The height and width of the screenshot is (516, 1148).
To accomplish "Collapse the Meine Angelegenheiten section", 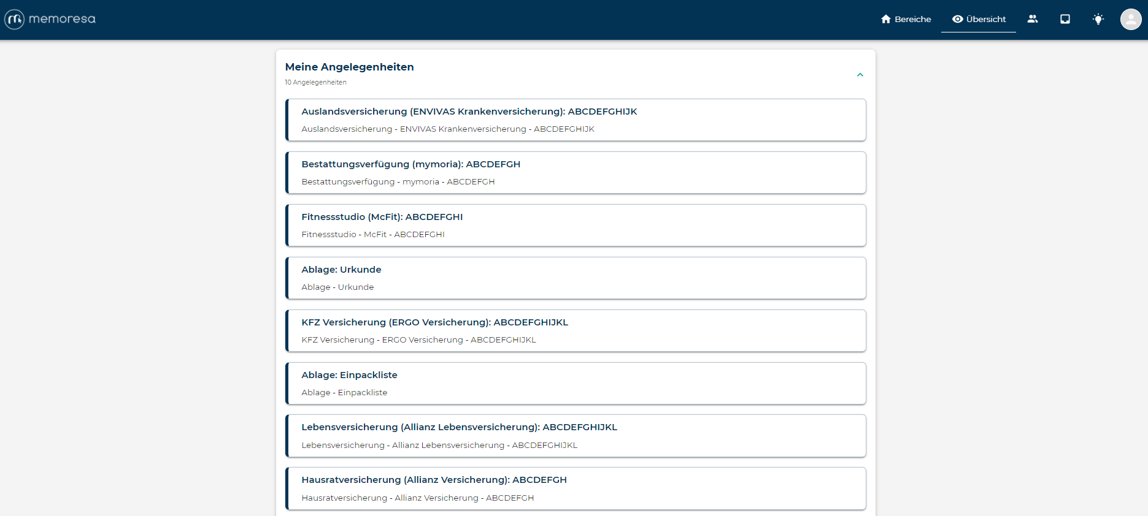I will pyautogui.click(x=860, y=75).
